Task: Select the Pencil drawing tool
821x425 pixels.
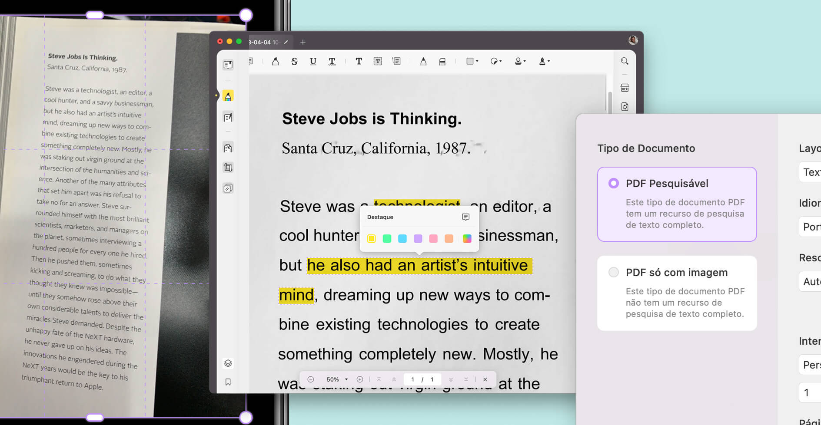Action: [x=423, y=62]
